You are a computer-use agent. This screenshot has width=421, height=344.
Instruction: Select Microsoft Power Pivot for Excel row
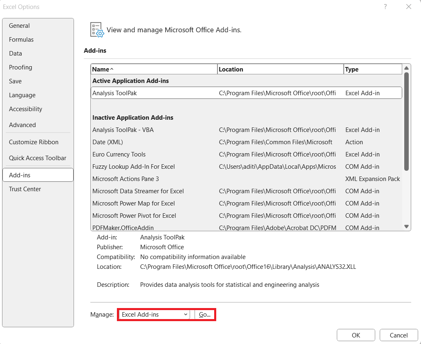[x=246, y=216]
